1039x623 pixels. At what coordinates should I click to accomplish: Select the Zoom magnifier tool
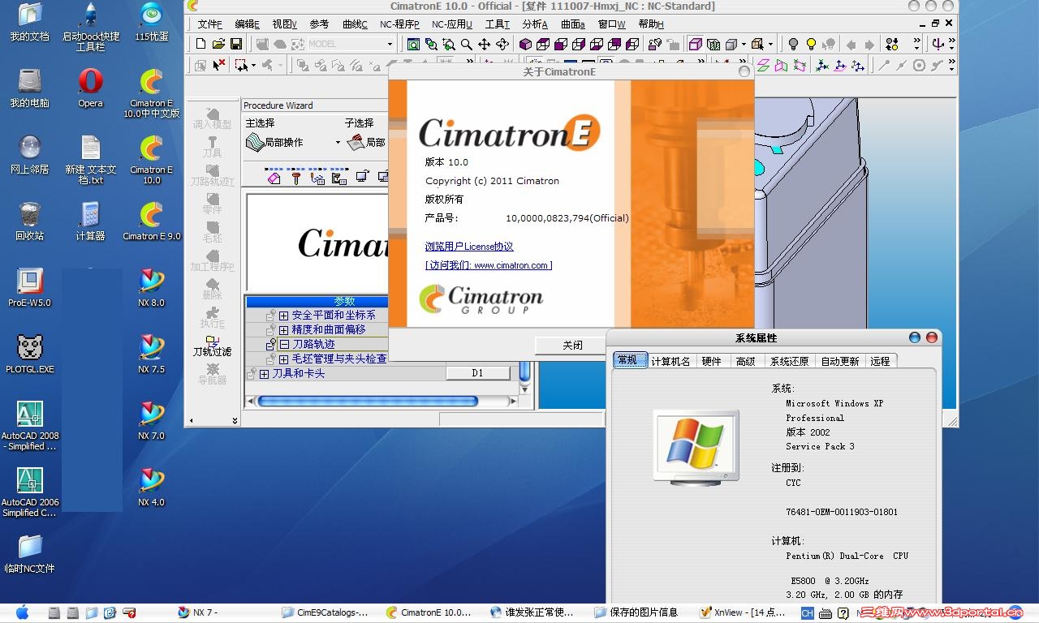point(467,44)
